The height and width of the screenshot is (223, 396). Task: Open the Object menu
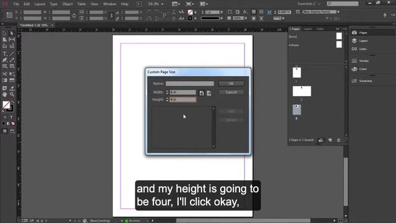(x=67, y=4)
